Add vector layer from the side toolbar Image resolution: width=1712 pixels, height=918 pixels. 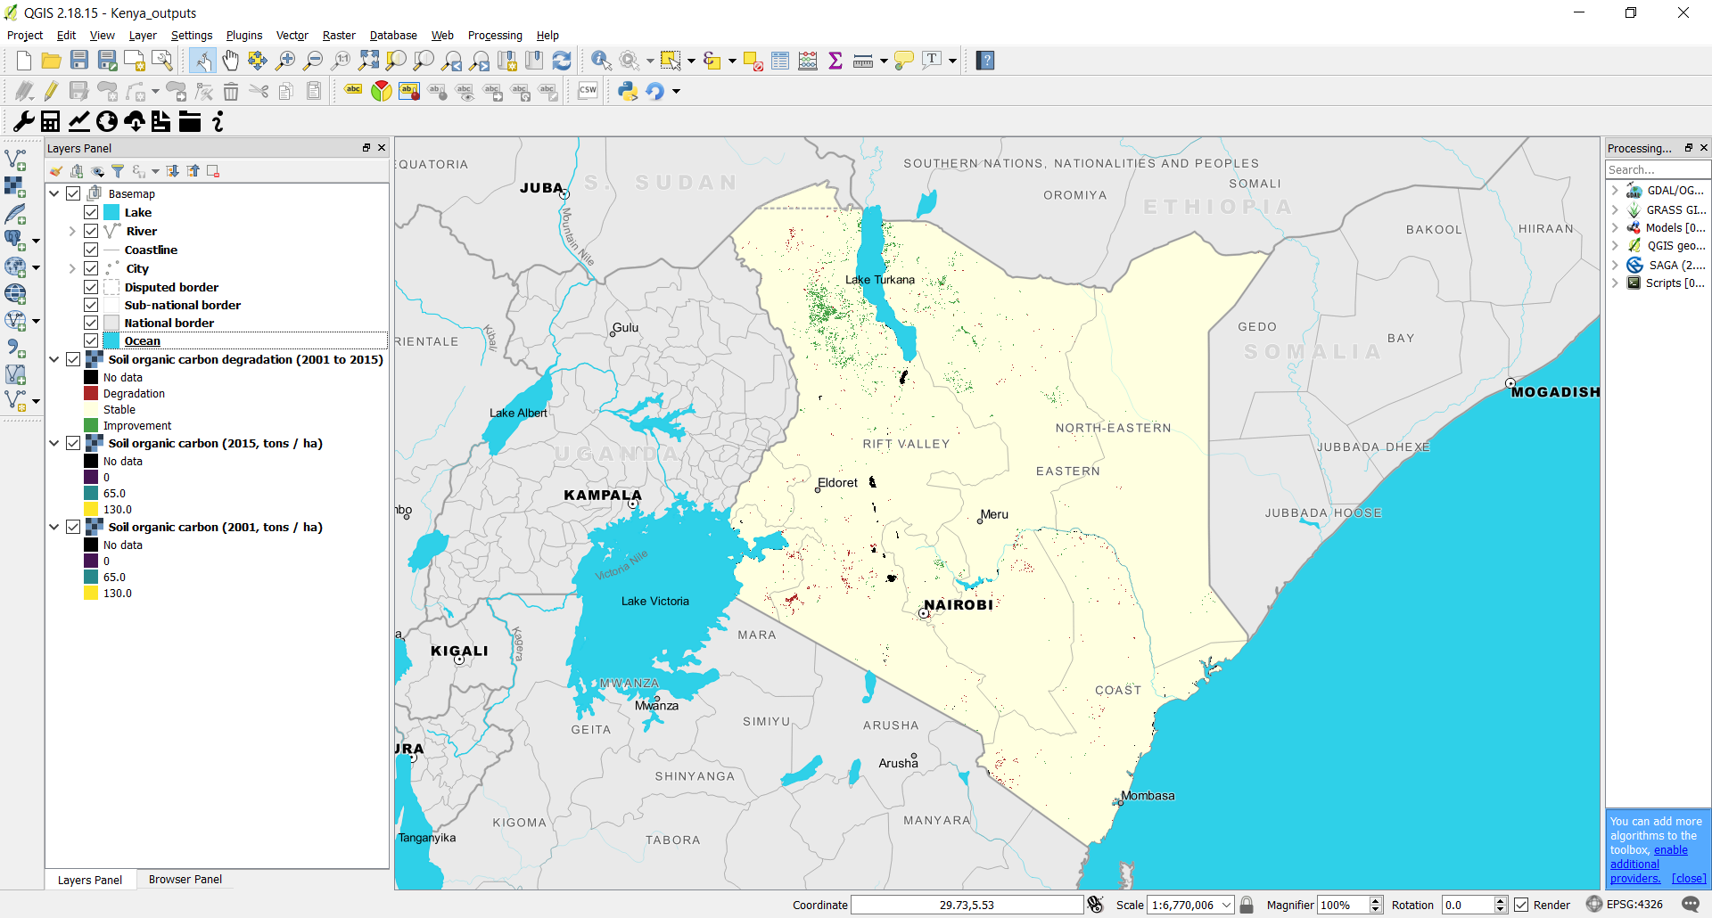tap(16, 160)
